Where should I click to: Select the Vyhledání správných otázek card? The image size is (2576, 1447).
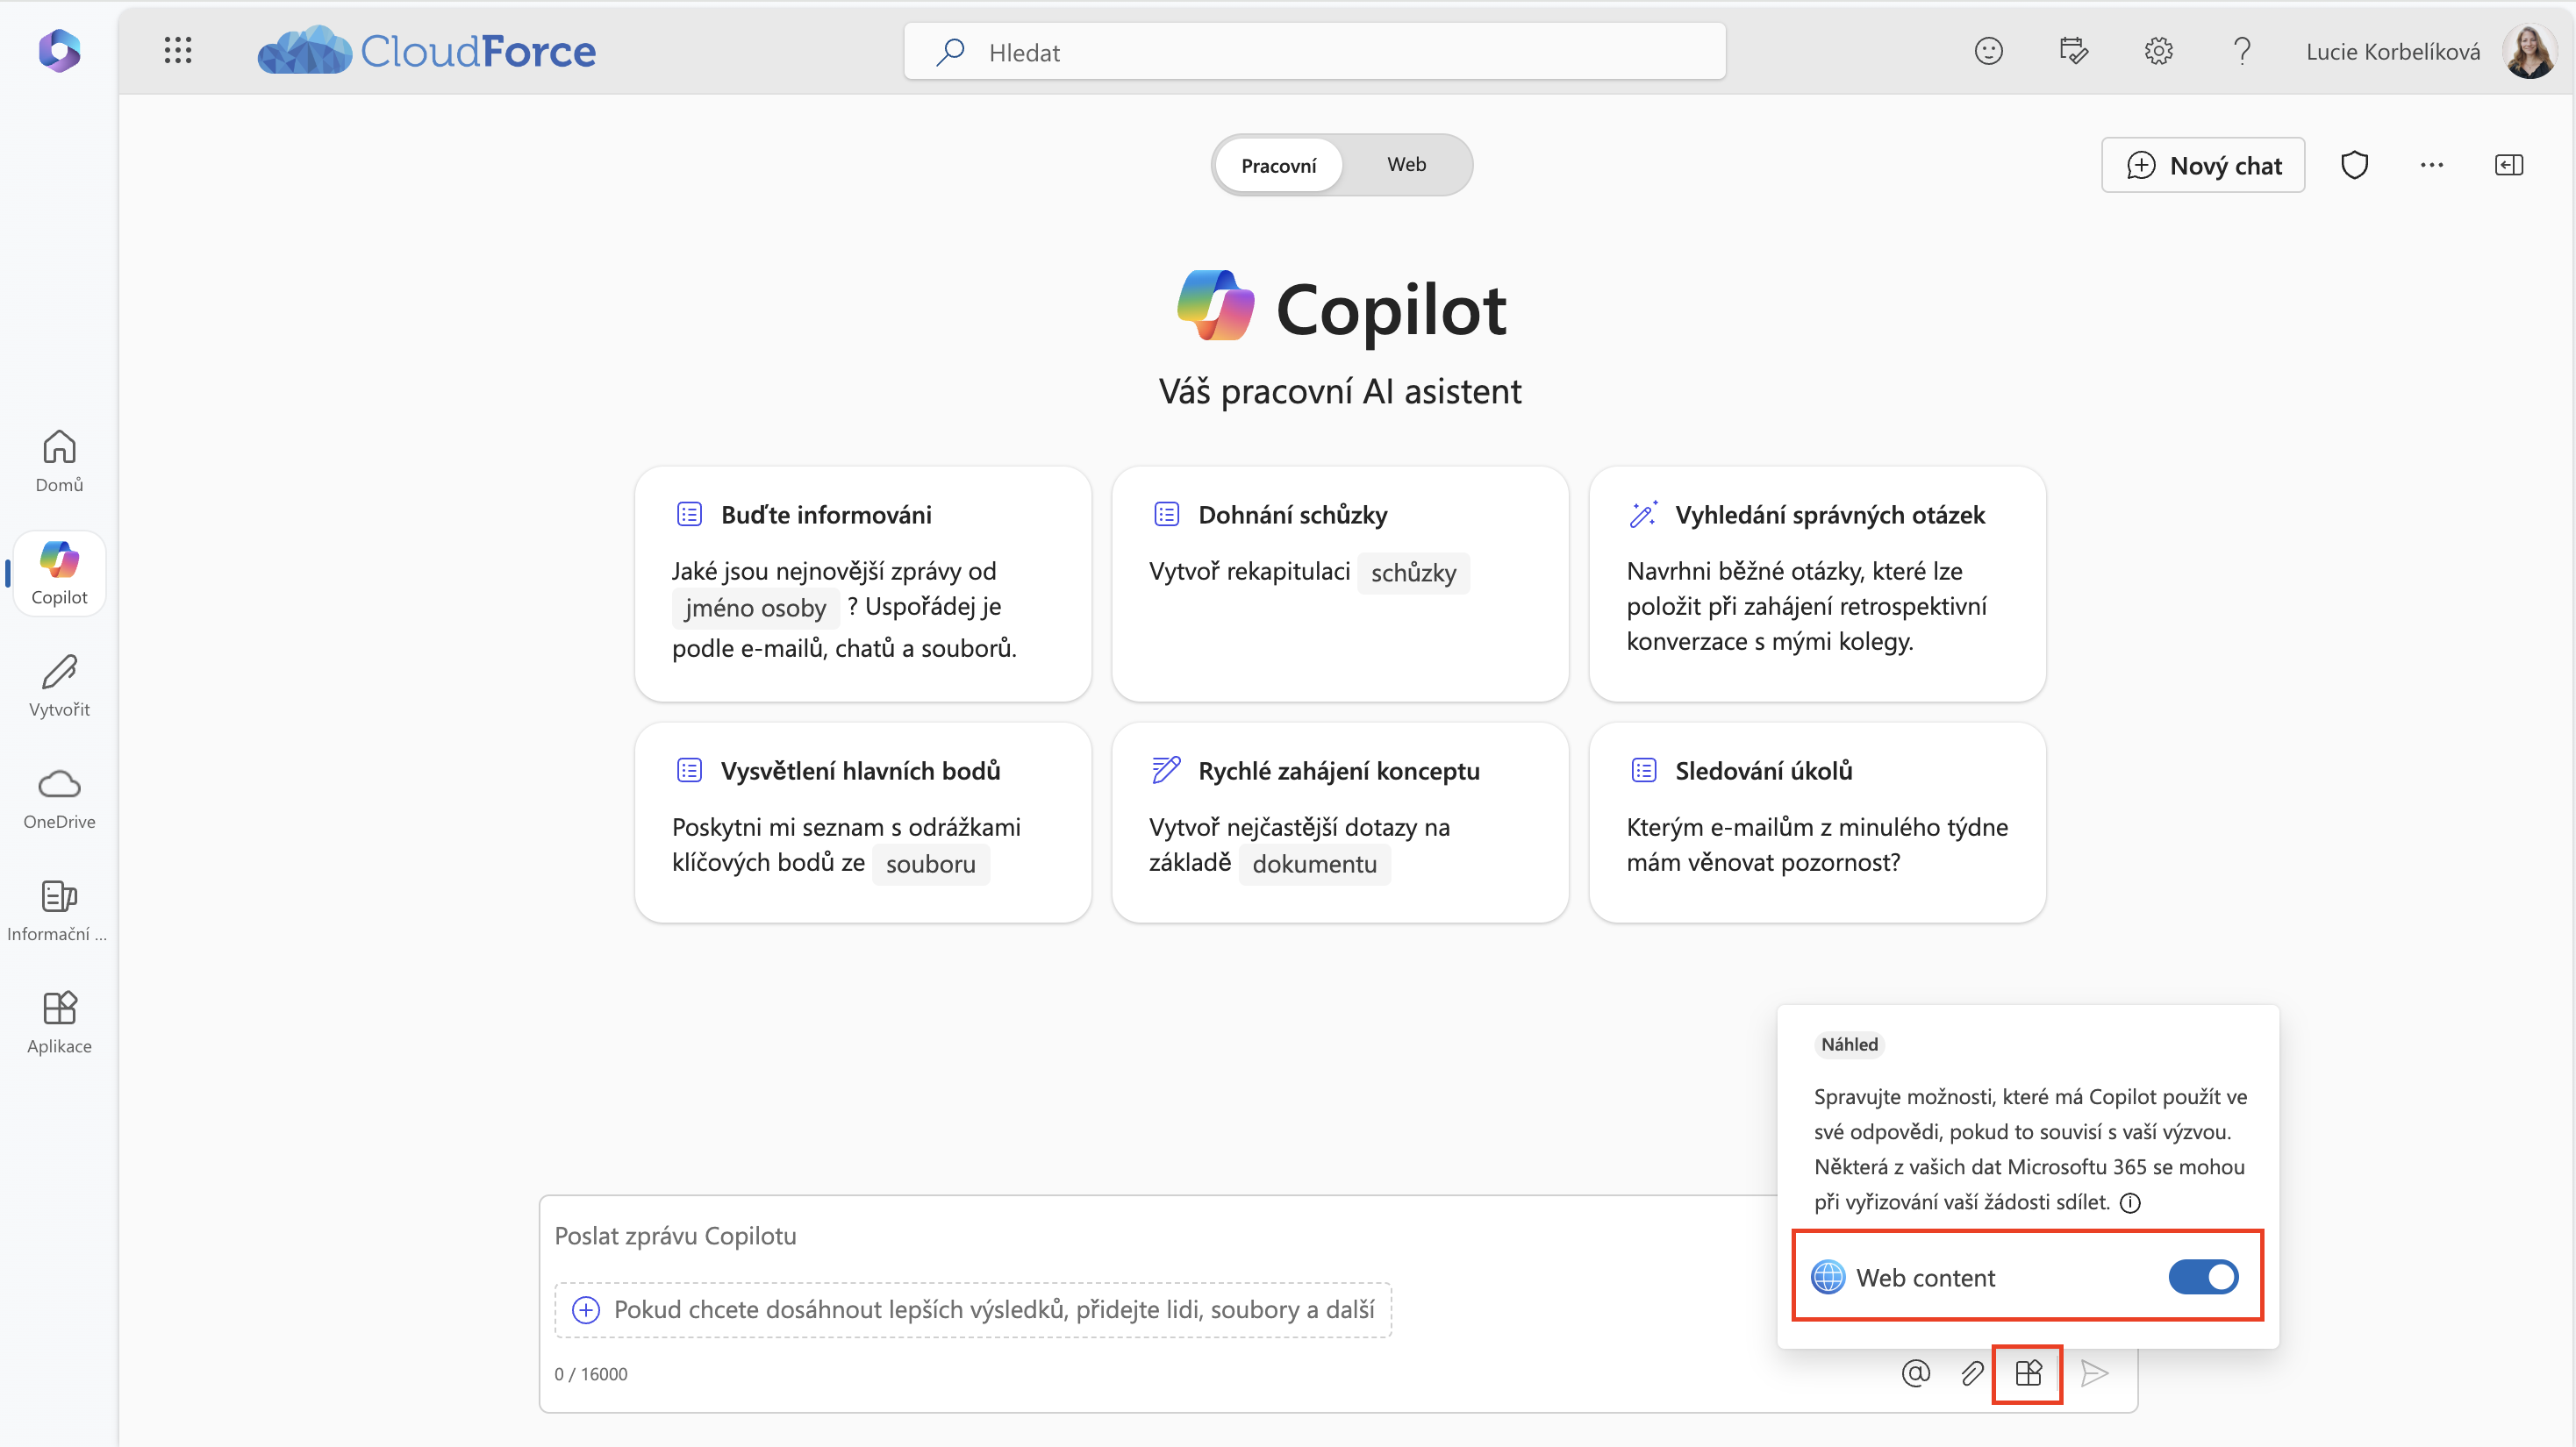(1817, 583)
